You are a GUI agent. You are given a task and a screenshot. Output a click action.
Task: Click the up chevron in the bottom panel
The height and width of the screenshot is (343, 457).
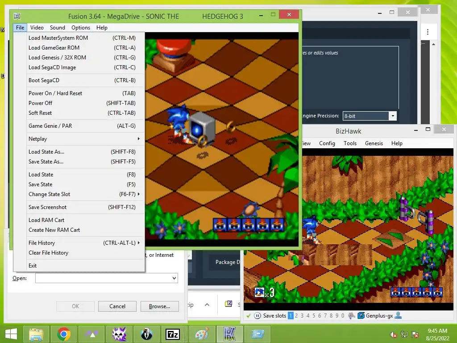[x=207, y=305]
